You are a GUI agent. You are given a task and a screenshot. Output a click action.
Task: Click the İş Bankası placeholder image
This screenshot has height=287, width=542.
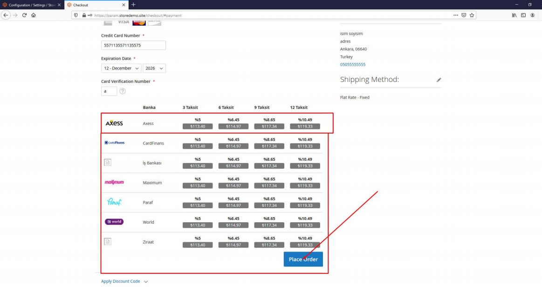pos(108,162)
